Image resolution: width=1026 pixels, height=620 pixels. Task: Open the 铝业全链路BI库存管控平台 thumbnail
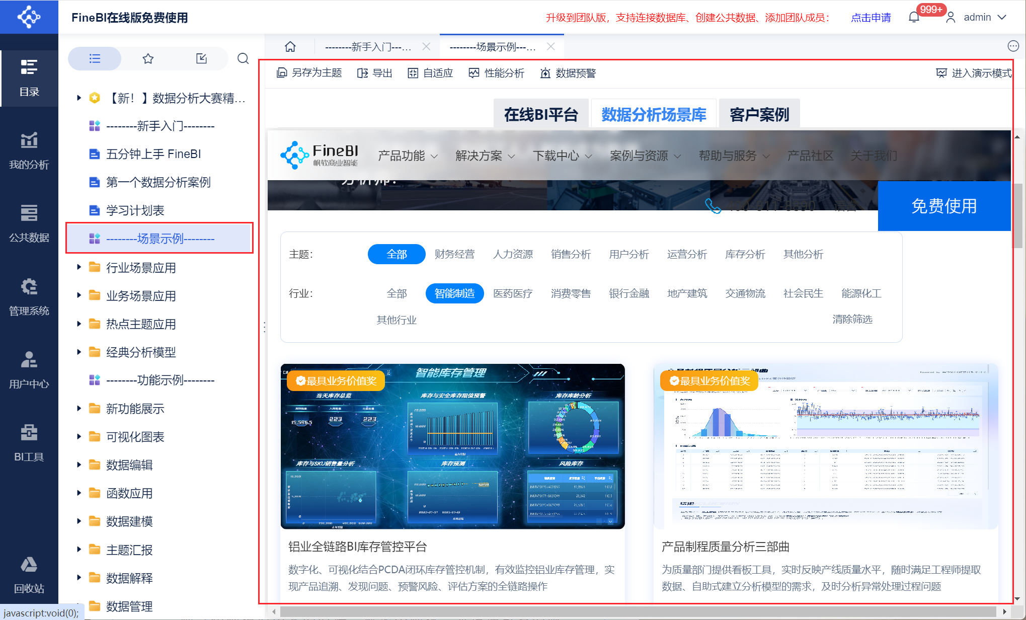click(x=452, y=446)
